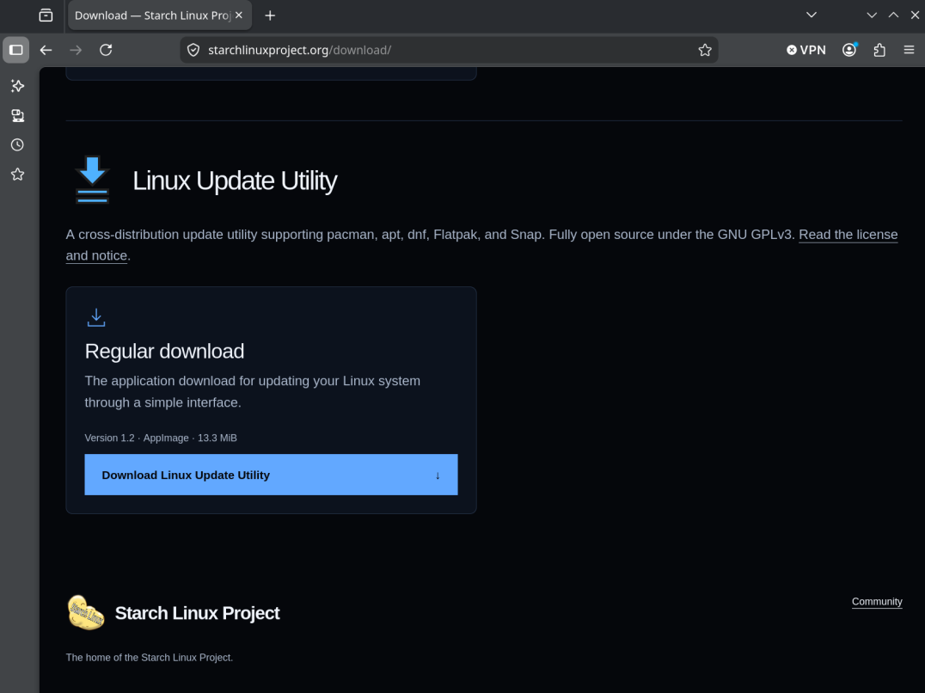Open the extensions puzzle icon
This screenshot has height=693, width=925.
click(879, 50)
